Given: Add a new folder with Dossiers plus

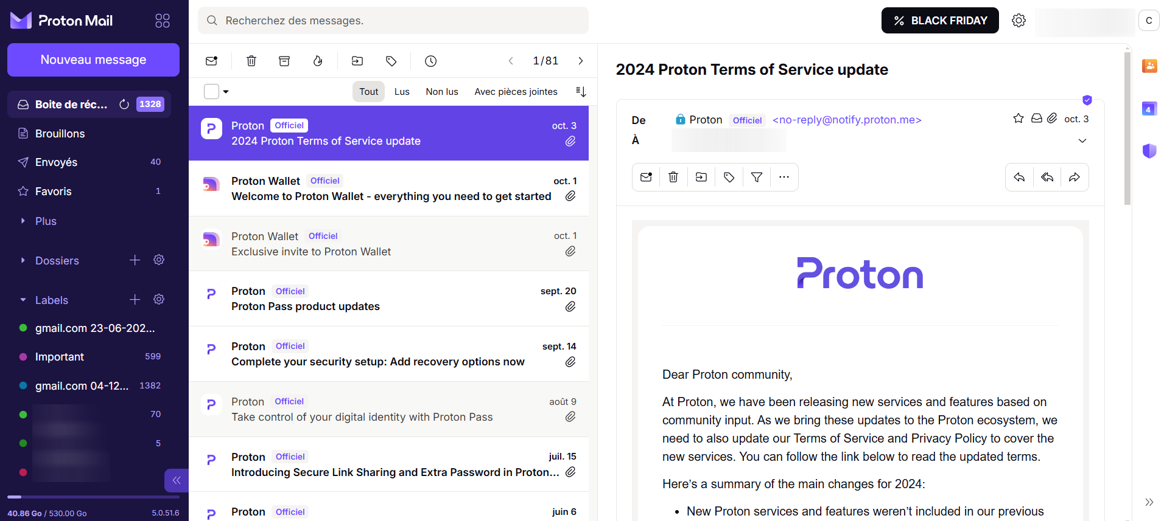Looking at the screenshot, I should (135, 260).
